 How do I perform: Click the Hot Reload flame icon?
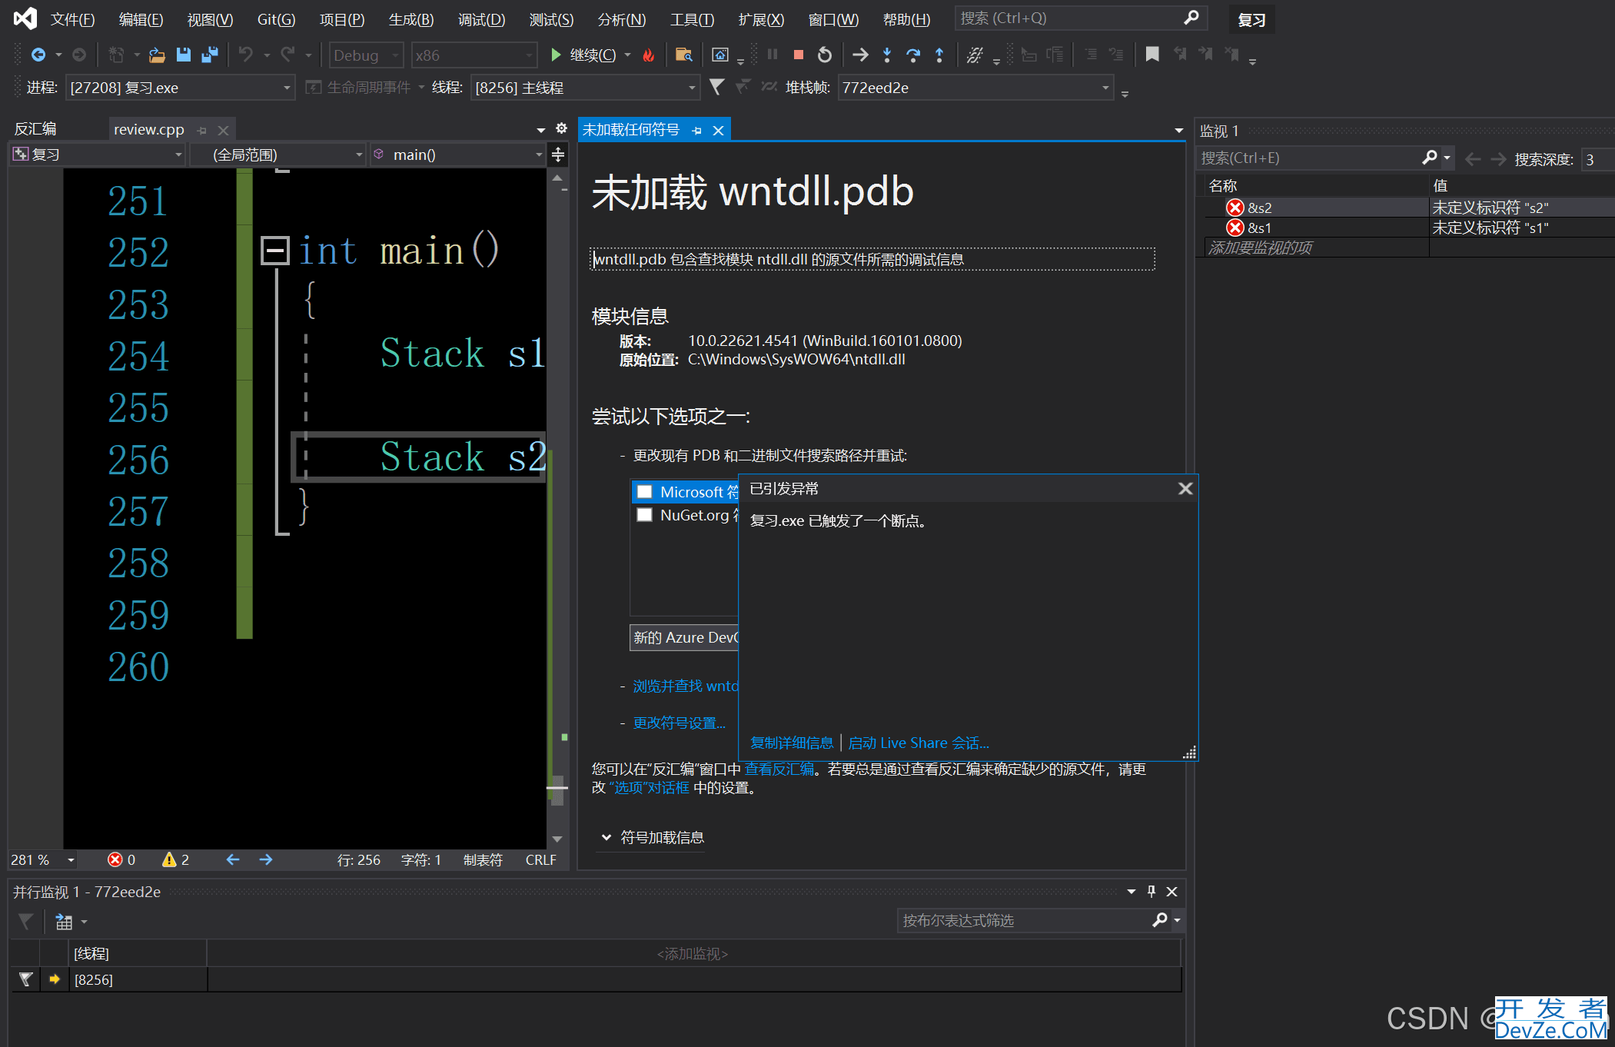click(649, 55)
